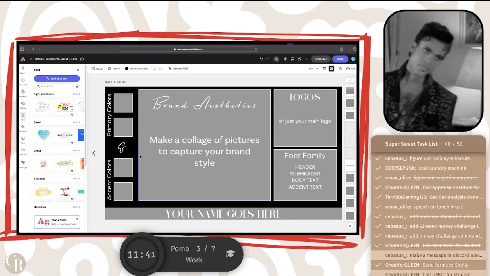Screen dimensions: 490x276
Task: Select the top Primary Colors swatch box
Action: point(123,103)
